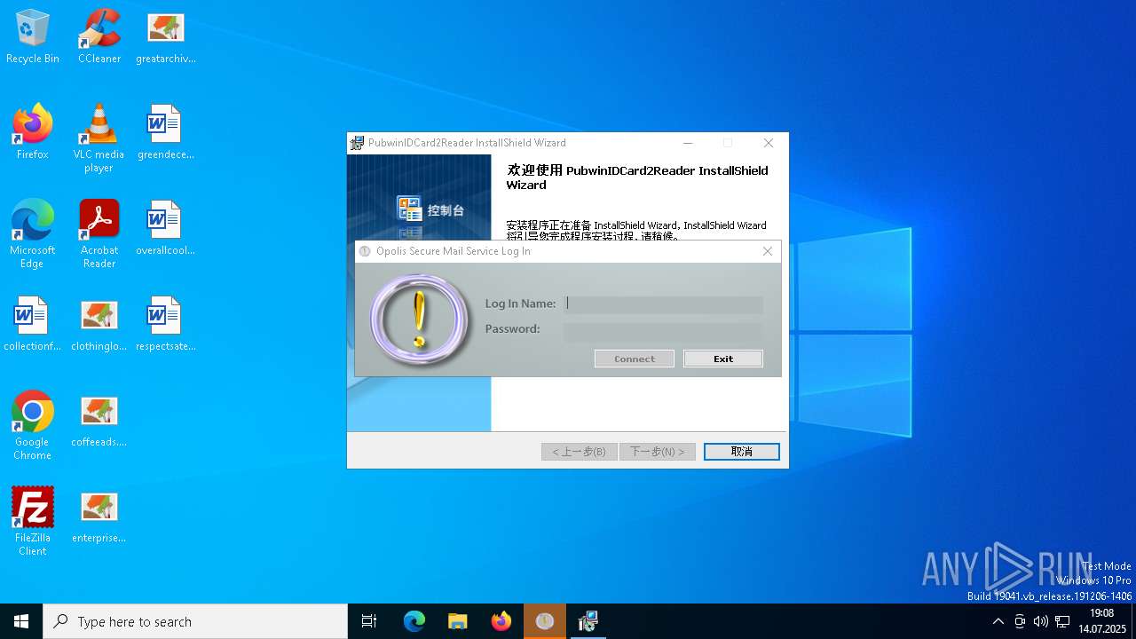
Task: Open the Recycle Bin desktop icon
Action: click(32, 36)
